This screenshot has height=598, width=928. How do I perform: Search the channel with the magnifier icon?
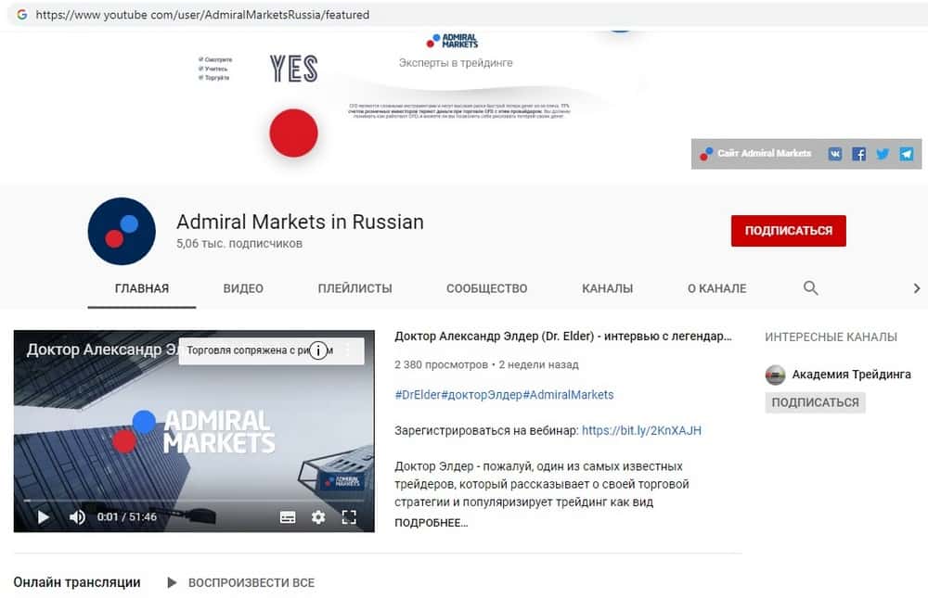pos(810,288)
